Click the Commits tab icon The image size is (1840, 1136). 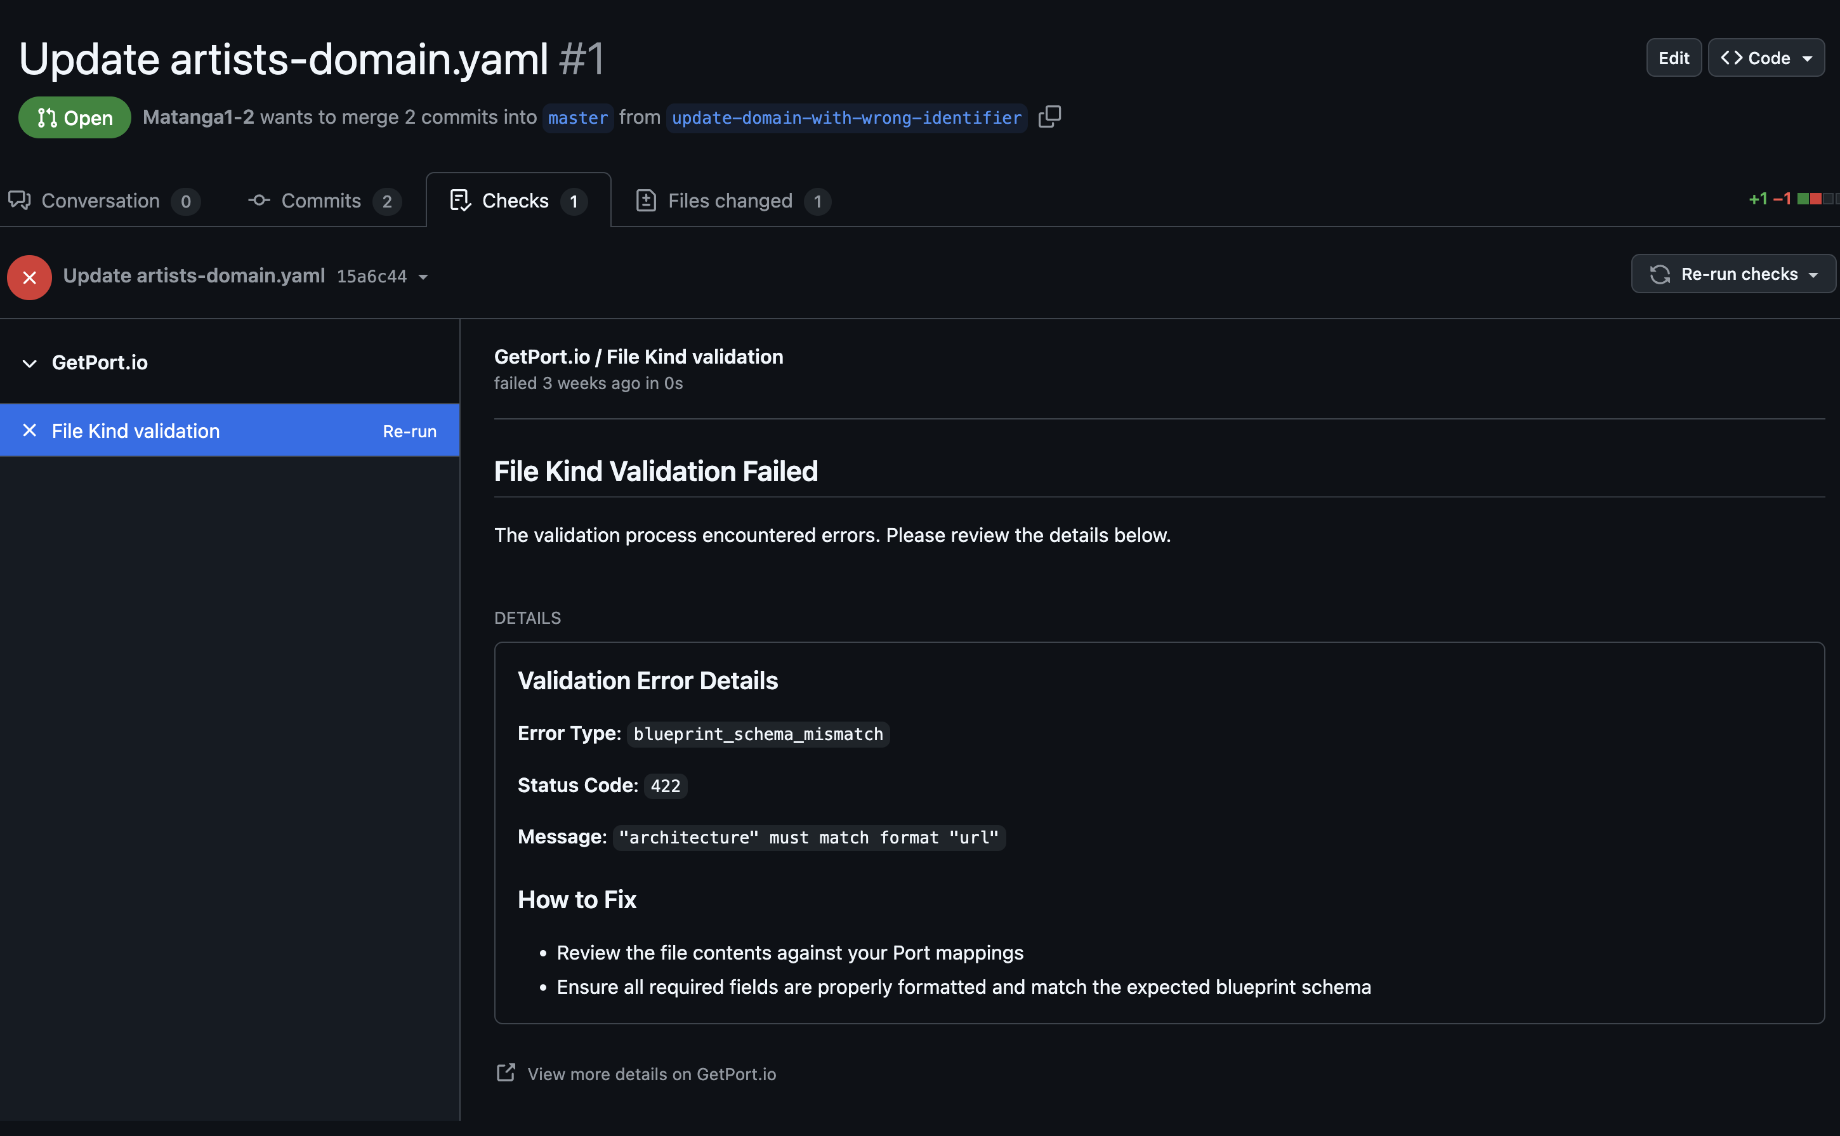click(259, 200)
